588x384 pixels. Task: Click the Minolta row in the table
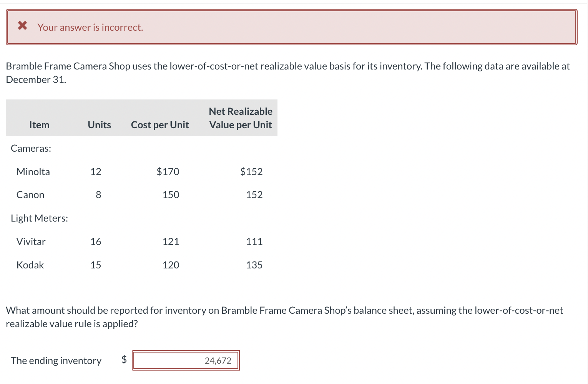coord(33,171)
